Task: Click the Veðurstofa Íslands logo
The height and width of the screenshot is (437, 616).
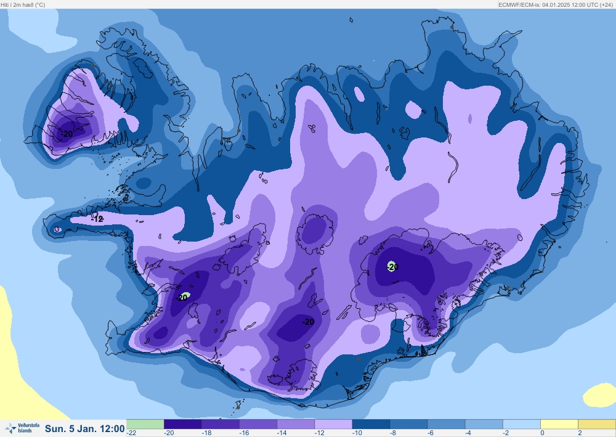Action: pyautogui.click(x=22, y=428)
